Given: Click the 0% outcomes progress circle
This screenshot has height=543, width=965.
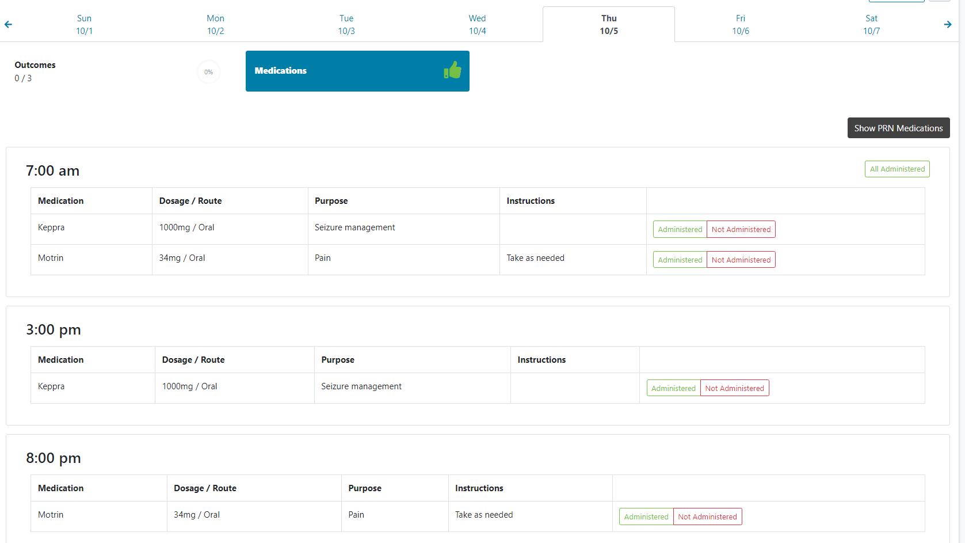Looking at the screenshot, I should pyautogui.click(x=208, y=72).
